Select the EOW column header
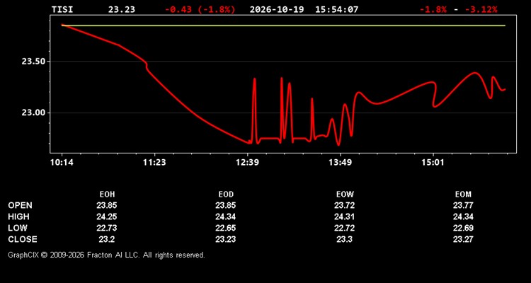Viewport: 531px width, 283px height. tap(345, 195)
